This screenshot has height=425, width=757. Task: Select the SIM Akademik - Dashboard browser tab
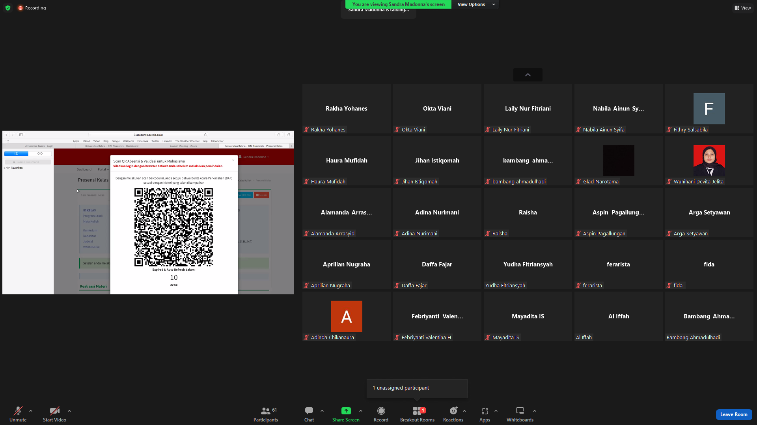click(x=112, y=146)
